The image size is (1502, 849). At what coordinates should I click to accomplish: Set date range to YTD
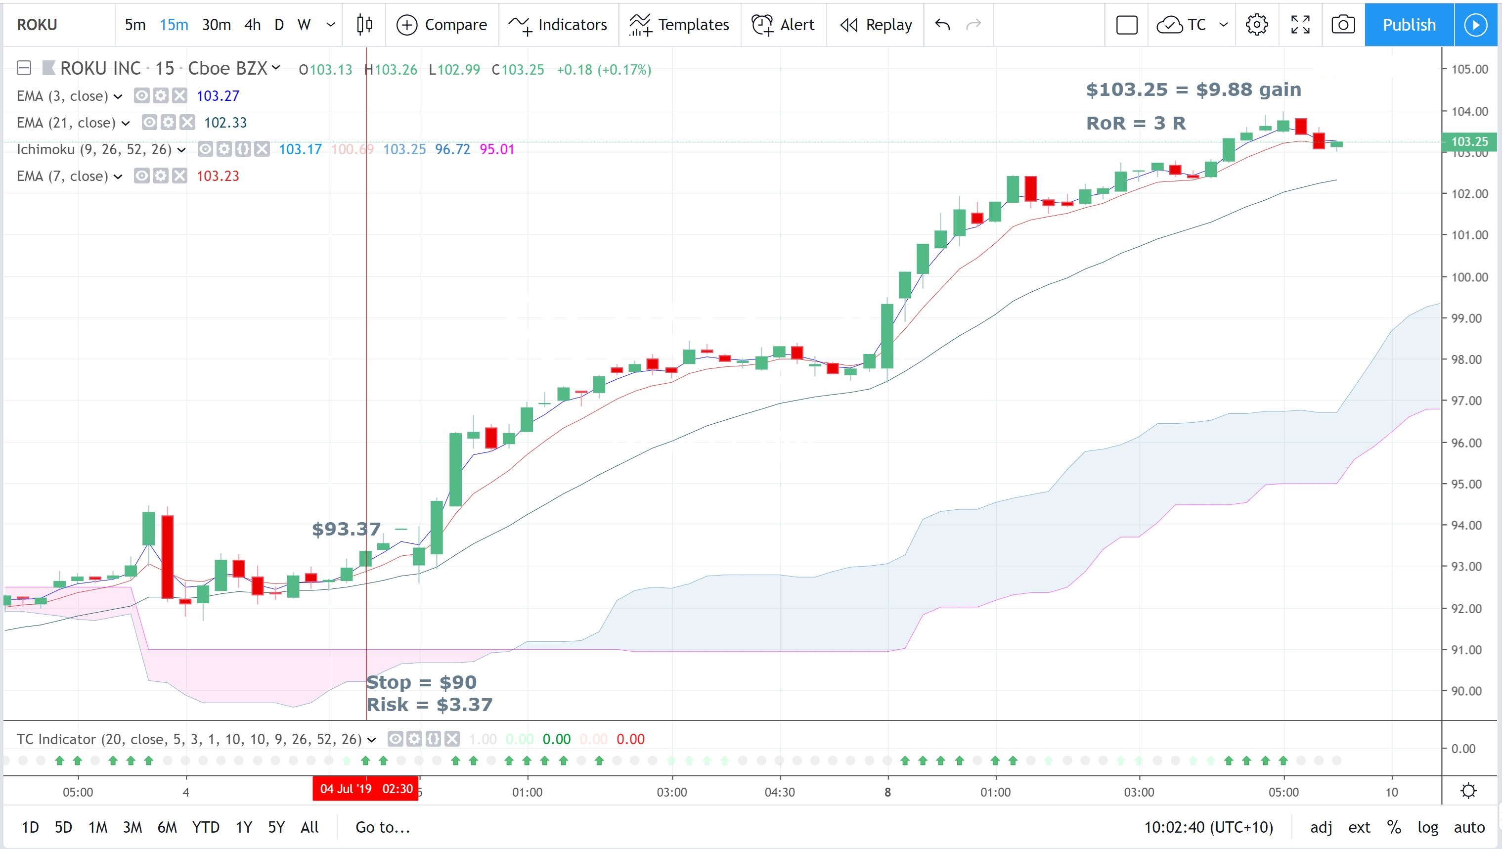click(x=205, y=827)
